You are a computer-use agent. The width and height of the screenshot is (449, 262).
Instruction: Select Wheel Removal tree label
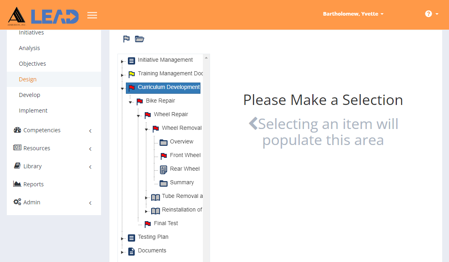click(182, 128)
